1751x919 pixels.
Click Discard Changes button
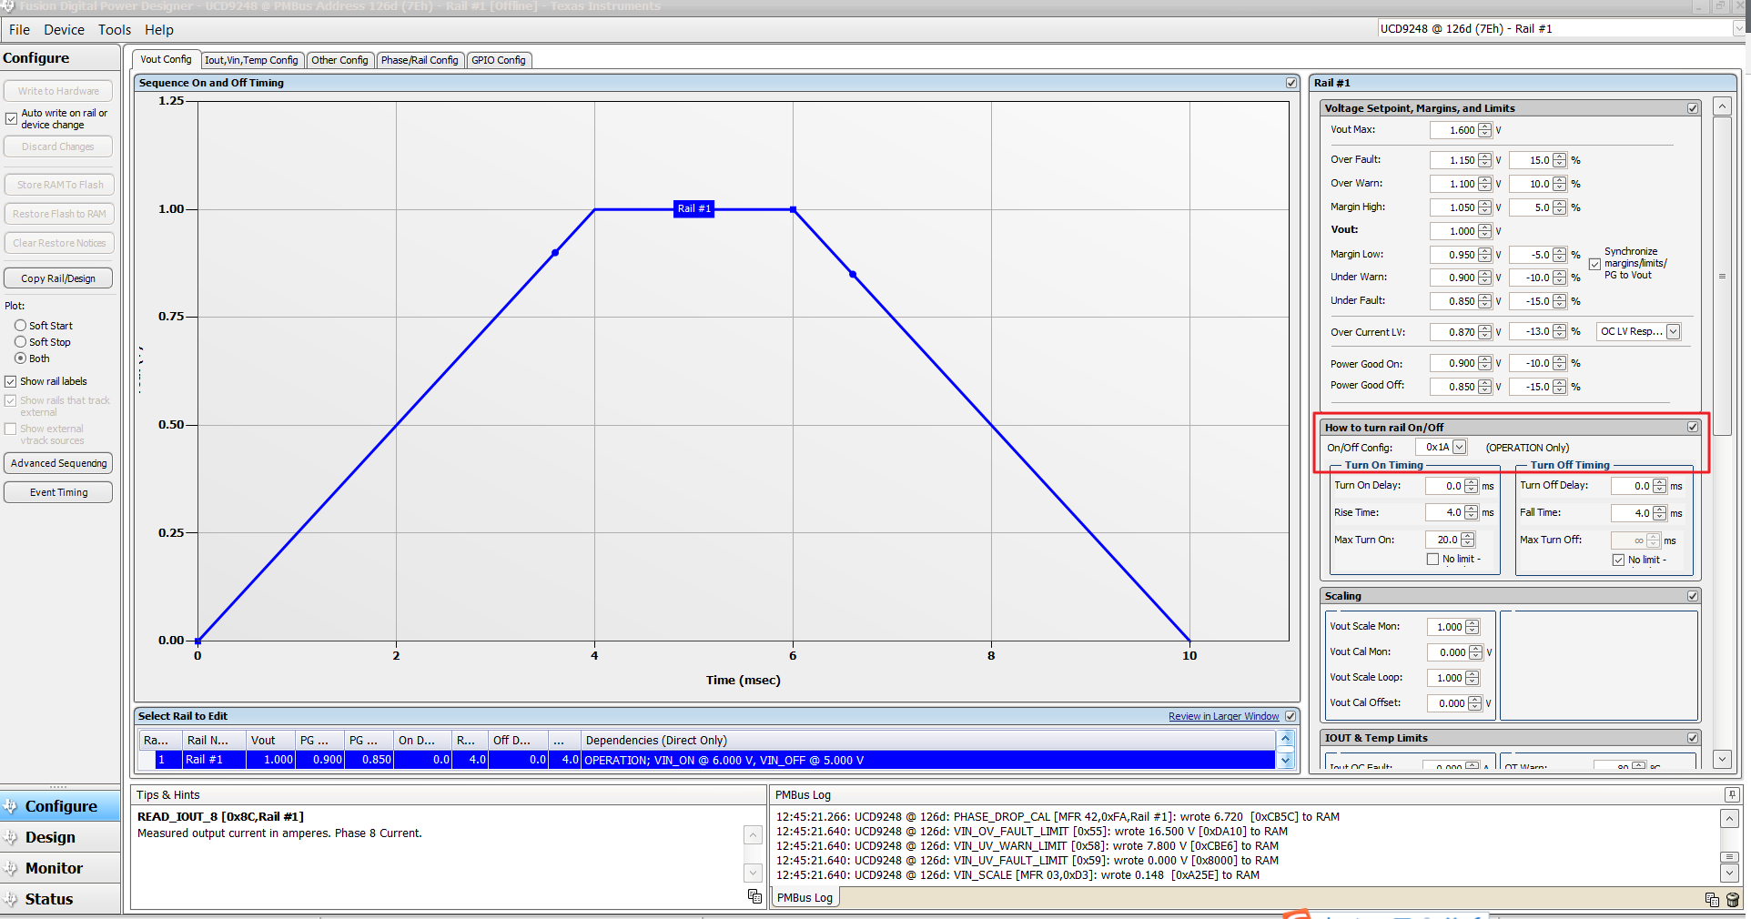point(58,146)
